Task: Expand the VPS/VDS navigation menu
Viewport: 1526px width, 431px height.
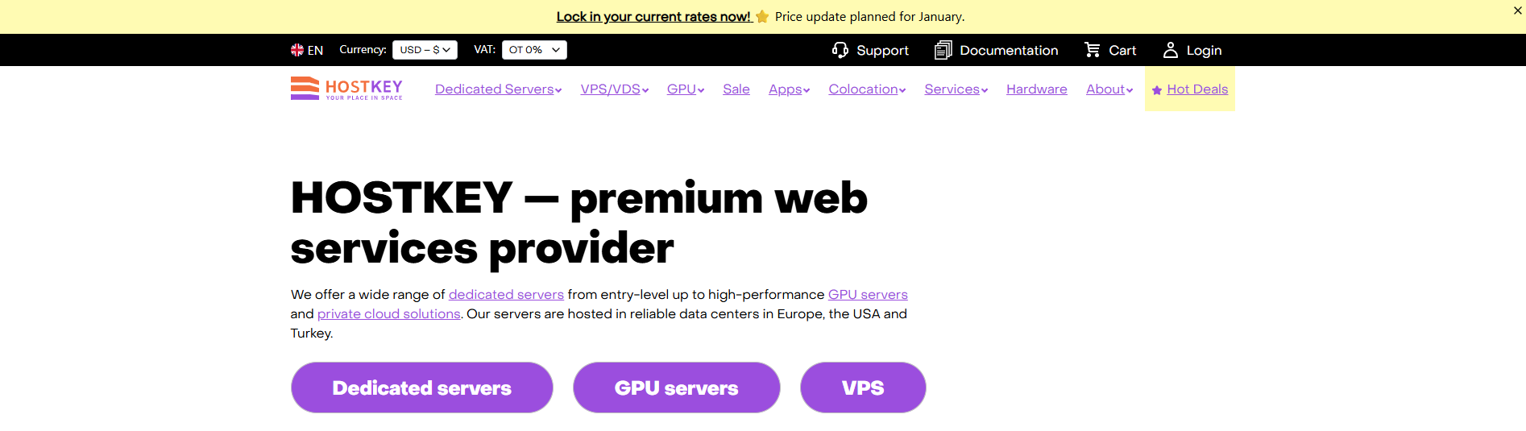Action: [x=614, y=89]
